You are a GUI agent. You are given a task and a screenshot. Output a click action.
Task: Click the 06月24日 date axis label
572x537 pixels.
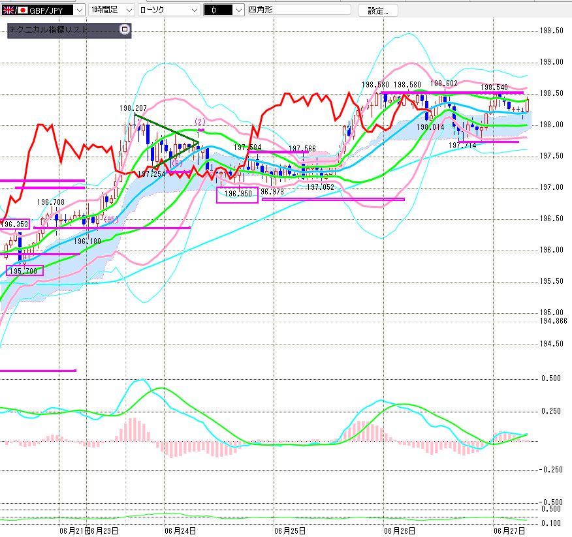(180, 531)
